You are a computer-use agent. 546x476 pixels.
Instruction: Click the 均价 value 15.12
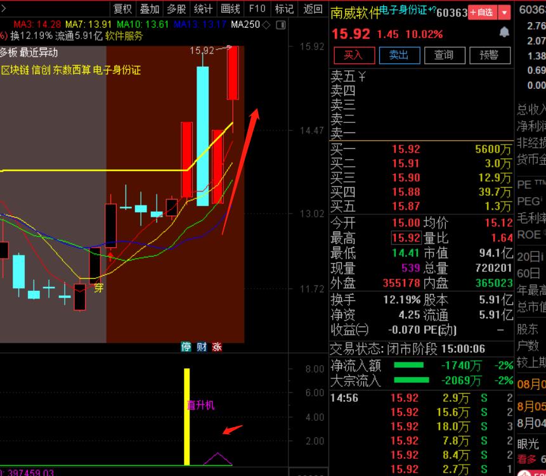[x=498, y=222]
